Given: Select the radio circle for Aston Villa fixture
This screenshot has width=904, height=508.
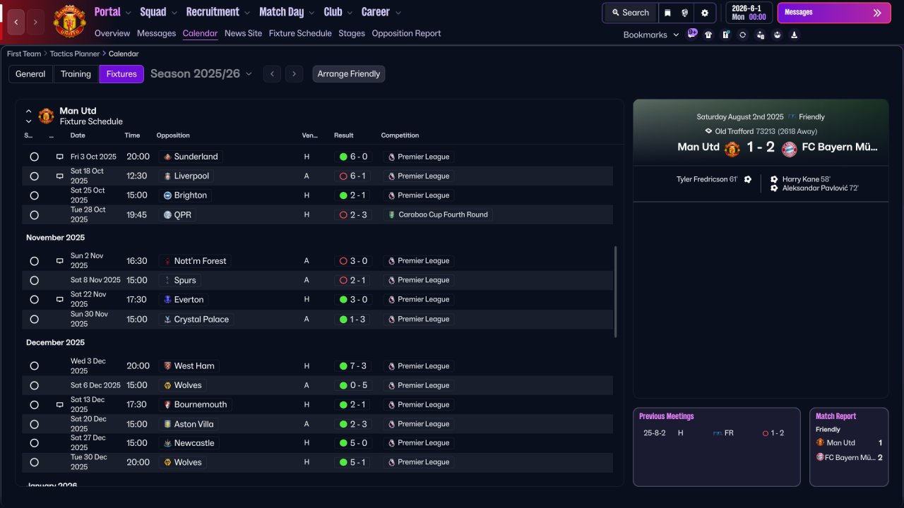Looking at the screenshot, I should click(34, 424).
